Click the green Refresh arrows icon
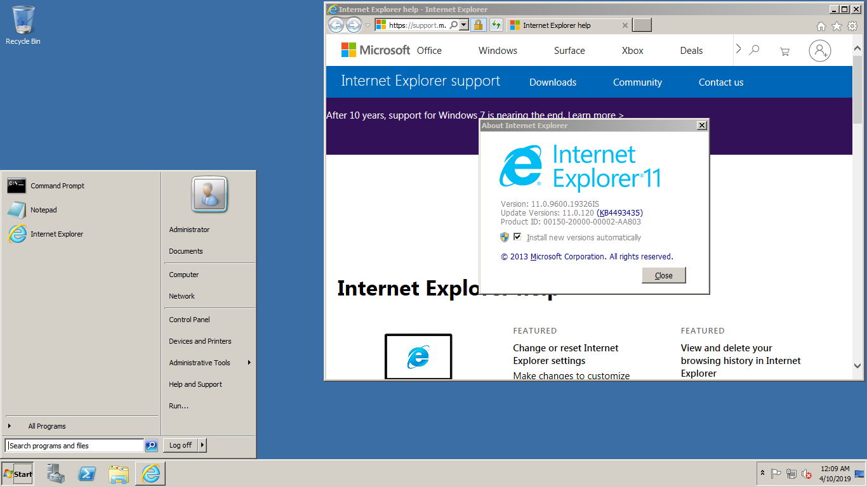 tap(496, 25)
